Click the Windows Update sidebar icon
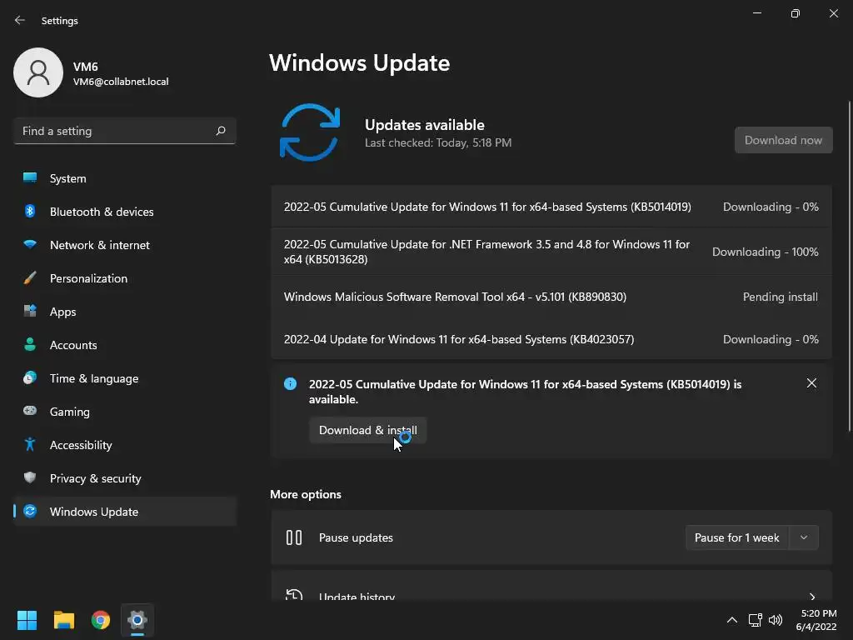 click(x=30, y=511)
